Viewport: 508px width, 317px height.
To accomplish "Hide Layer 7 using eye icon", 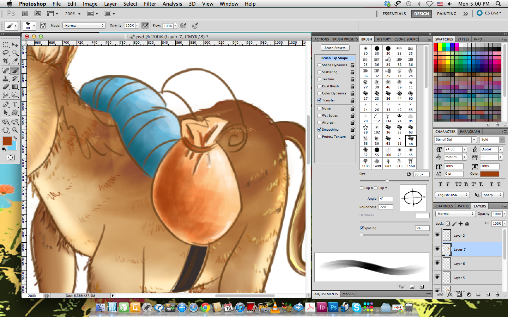I will (437, 249).
